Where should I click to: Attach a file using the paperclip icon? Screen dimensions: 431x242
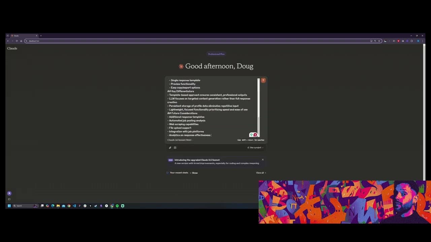pyautogui.click(x=170, y=148)
